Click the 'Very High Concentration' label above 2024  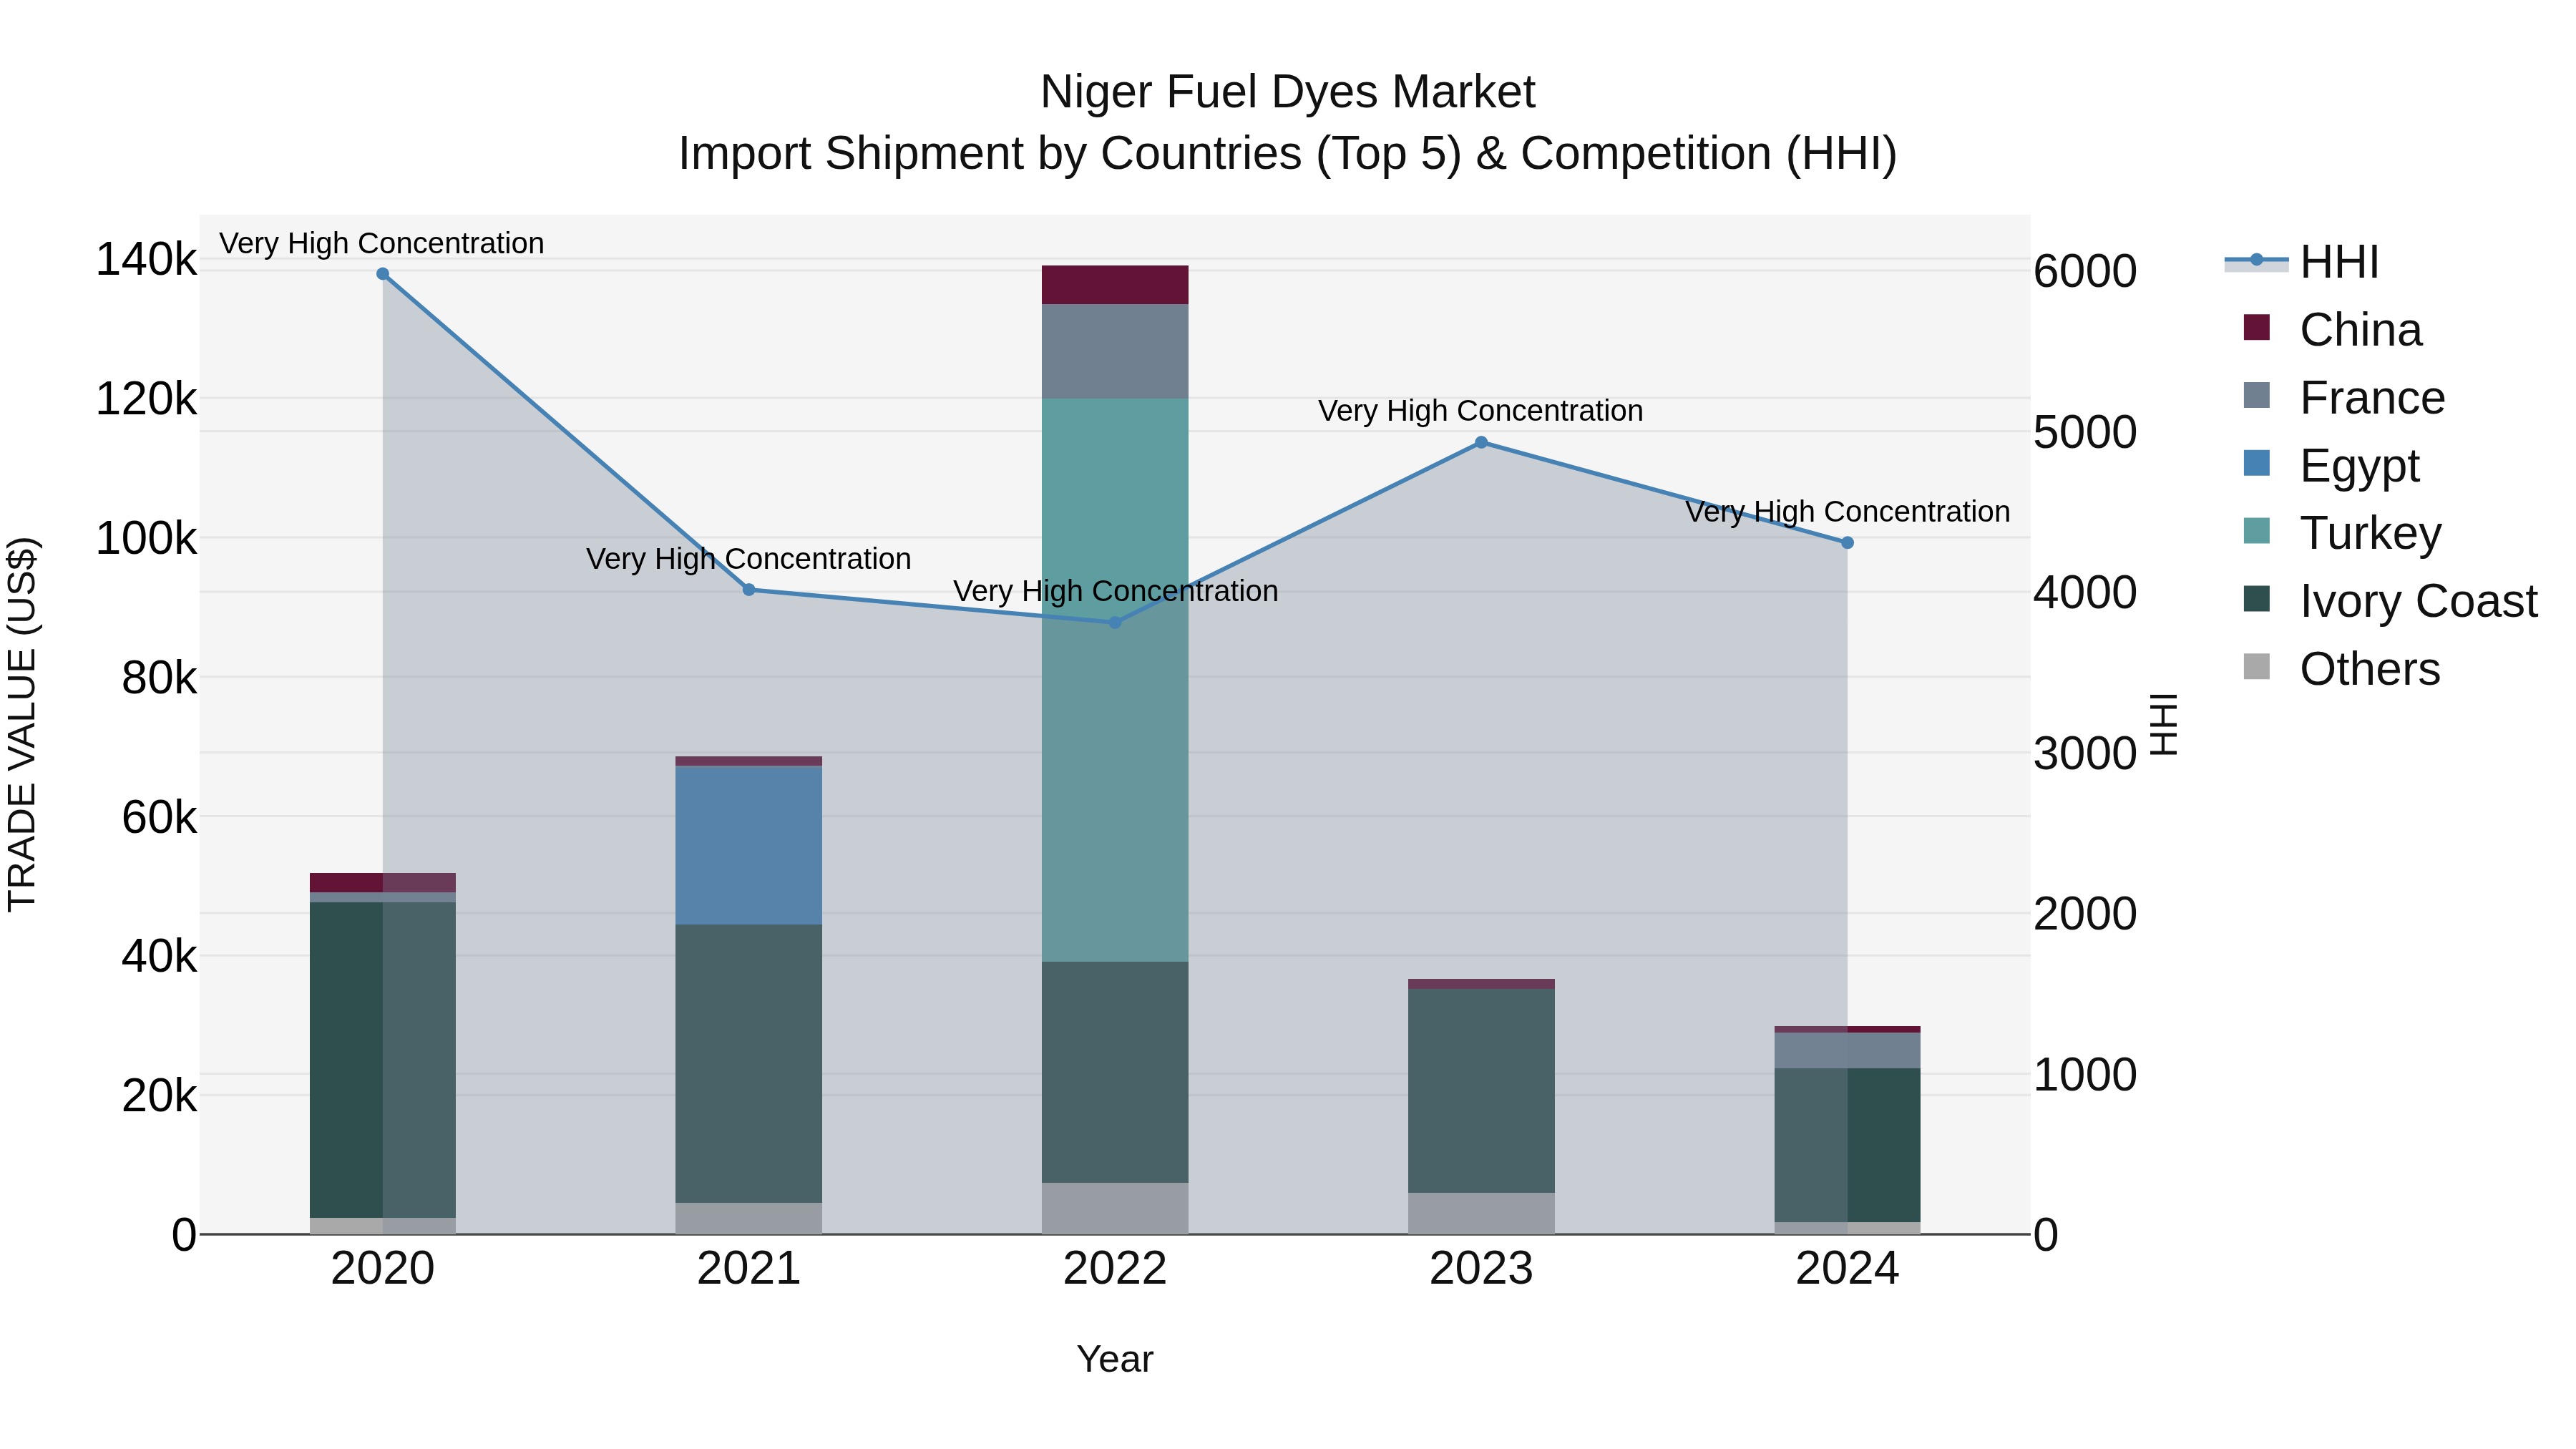click(1848, 512)
